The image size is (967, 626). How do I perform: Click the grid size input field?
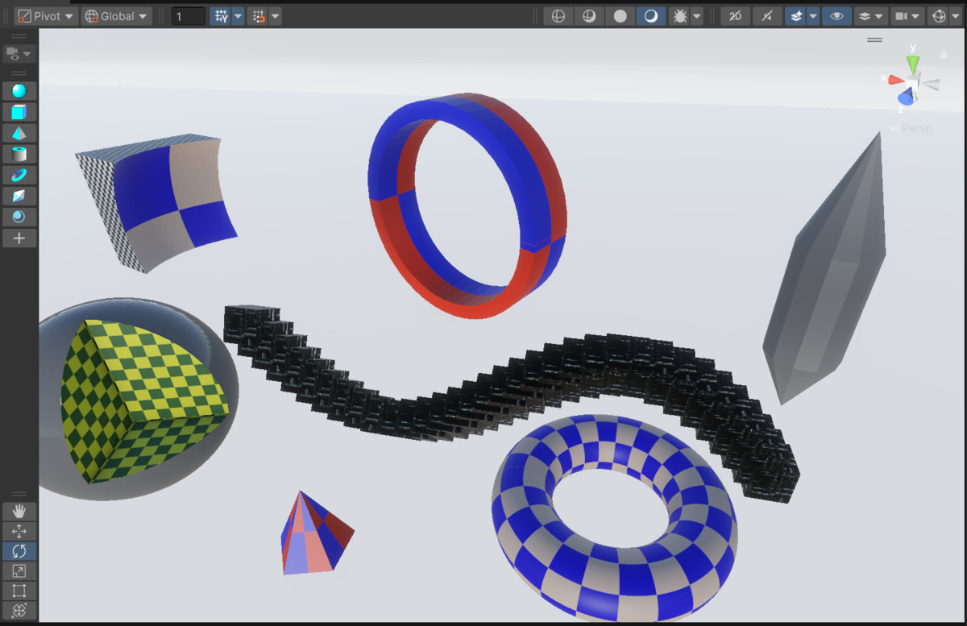(188, 15)
